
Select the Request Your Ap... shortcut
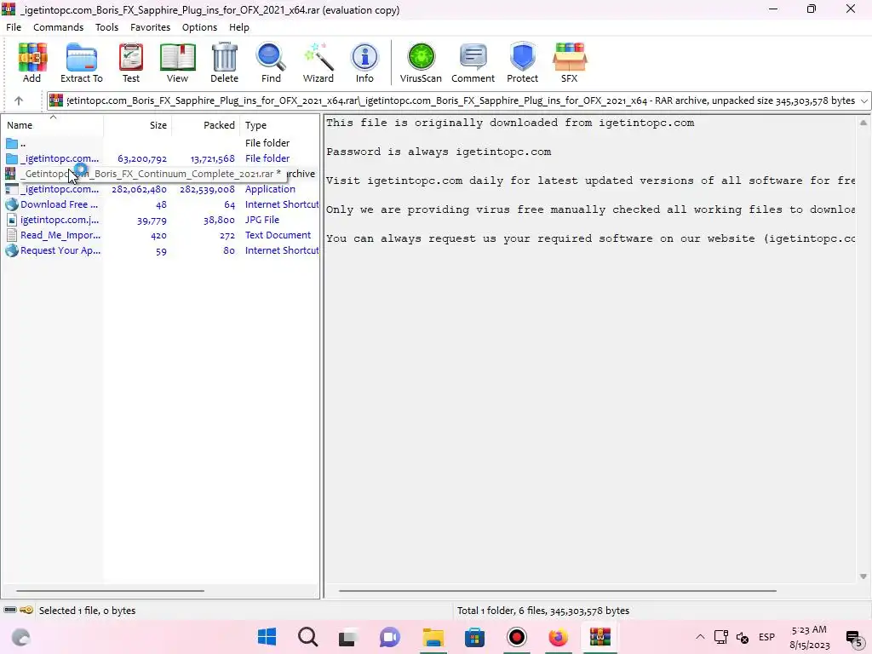tap(160, 251)
